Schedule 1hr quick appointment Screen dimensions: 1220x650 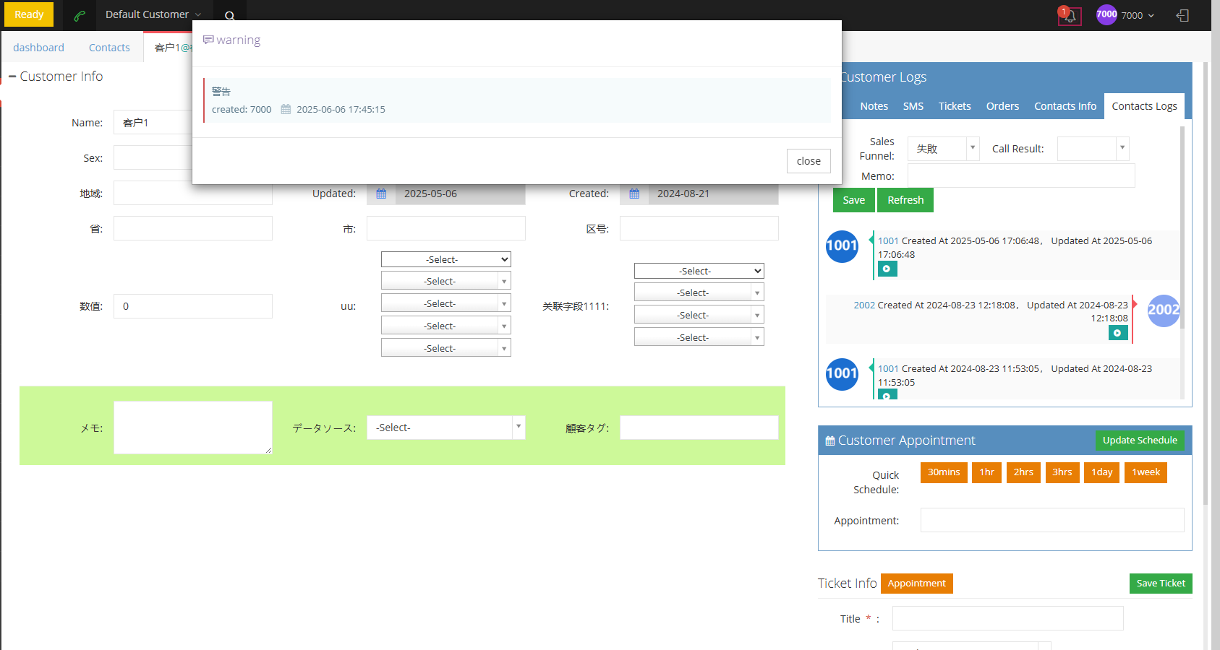click(986, 472)
